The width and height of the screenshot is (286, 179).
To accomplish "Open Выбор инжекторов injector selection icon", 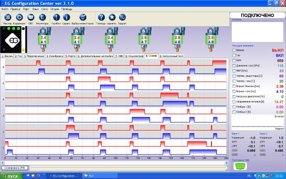I will (83, 18).
